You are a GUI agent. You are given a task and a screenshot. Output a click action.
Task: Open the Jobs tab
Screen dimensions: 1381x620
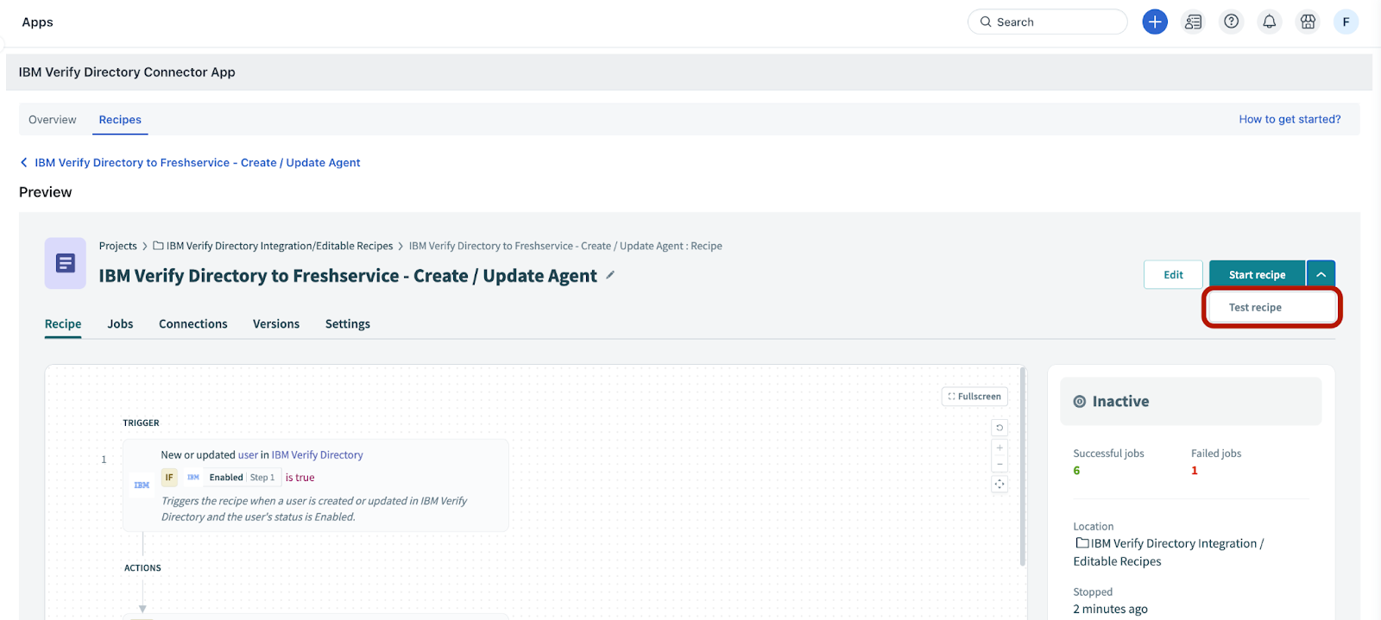tap(120, 324)
